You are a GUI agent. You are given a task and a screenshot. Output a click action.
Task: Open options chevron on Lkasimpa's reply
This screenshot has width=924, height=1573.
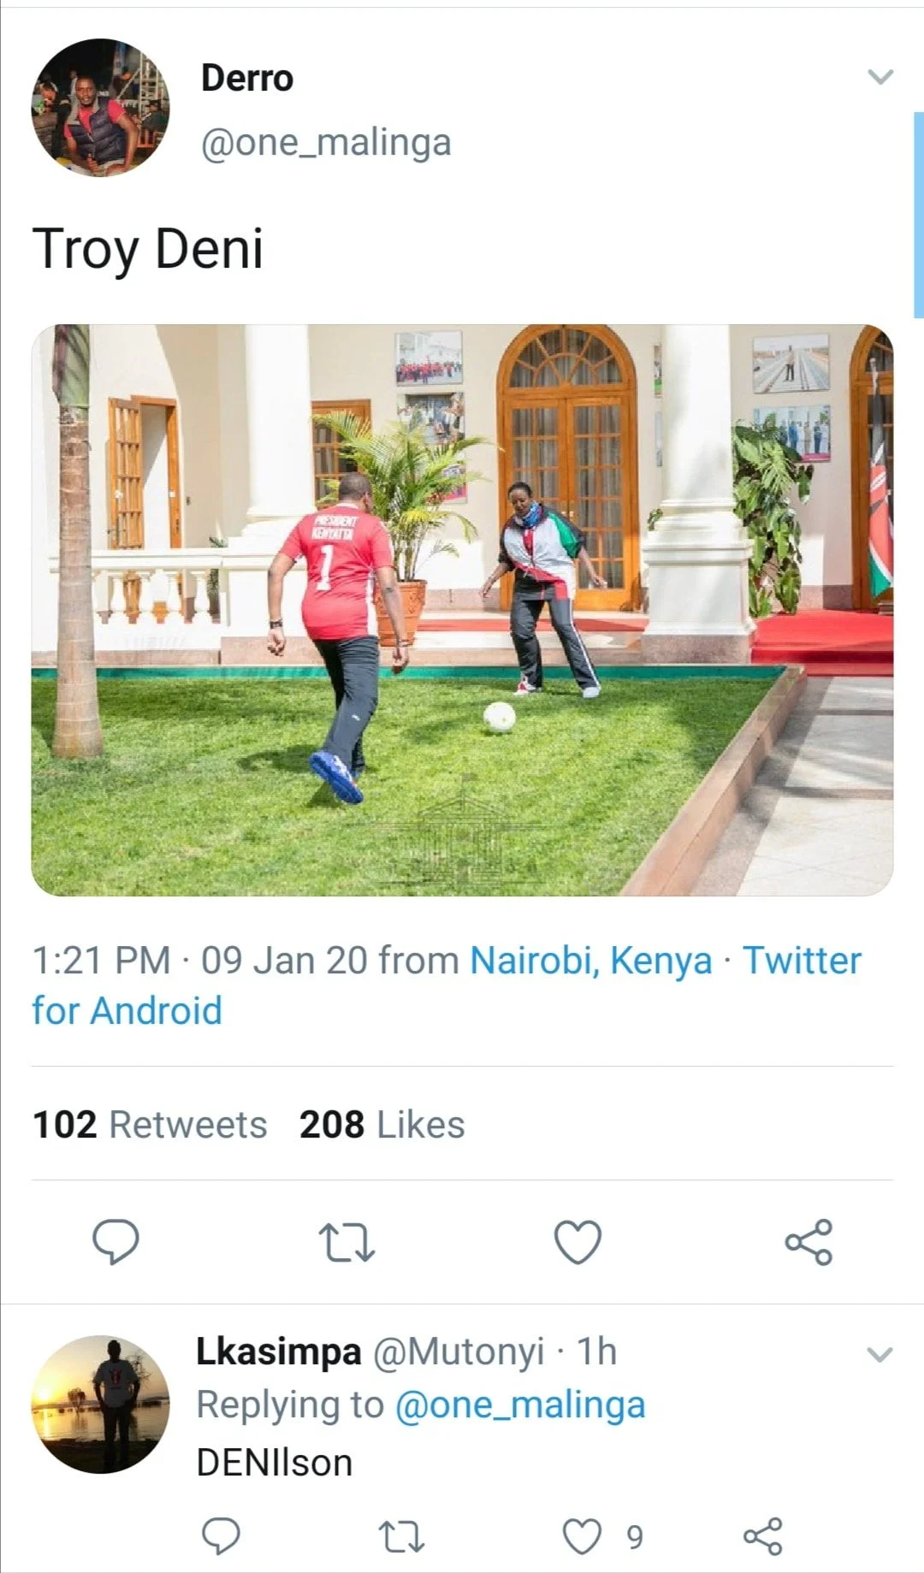pyautogui.click(x=880, y=1355)
